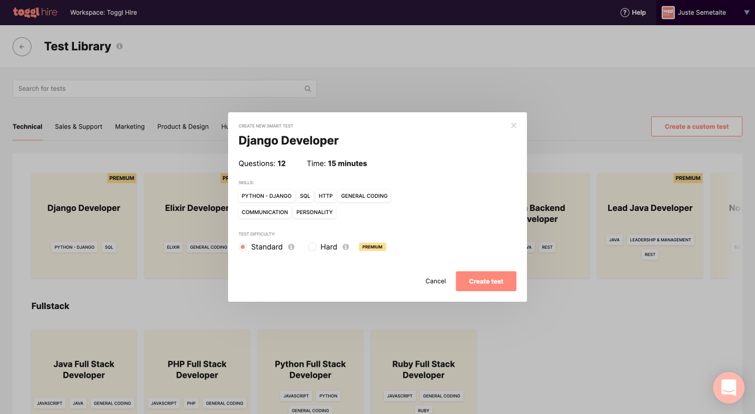The image size is (755, 414).
Task: Open the chat support widget
Action: pos(729,388)
